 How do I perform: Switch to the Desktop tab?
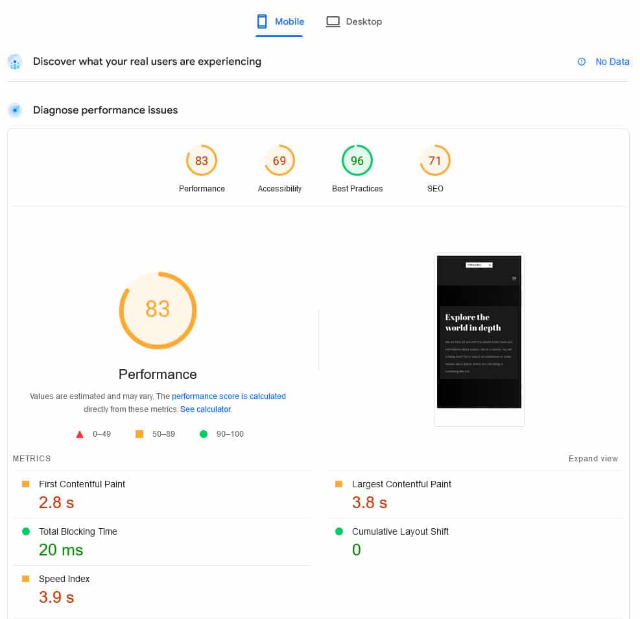(354, 21)
